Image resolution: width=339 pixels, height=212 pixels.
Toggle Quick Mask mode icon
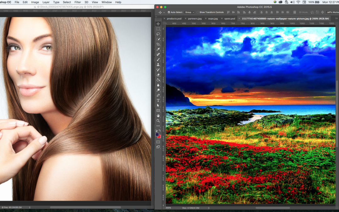(158, 142)
